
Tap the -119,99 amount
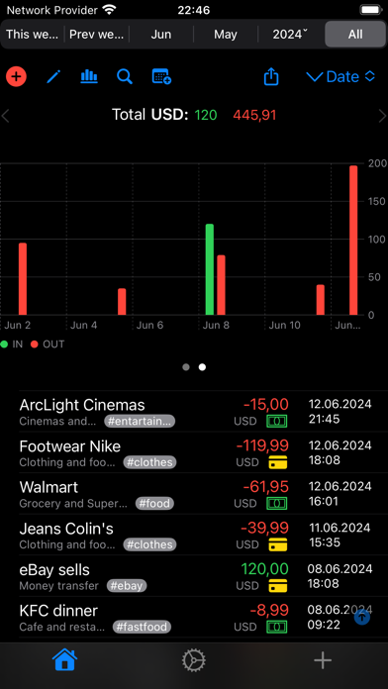point(262,445)
